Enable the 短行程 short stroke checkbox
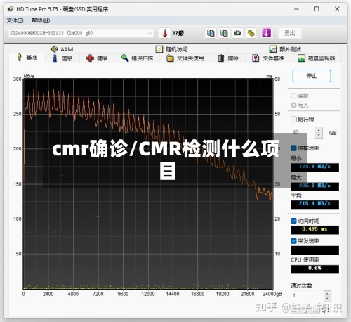Image resolution: width=351 pixels, height=322 pixels. [293, 120]
